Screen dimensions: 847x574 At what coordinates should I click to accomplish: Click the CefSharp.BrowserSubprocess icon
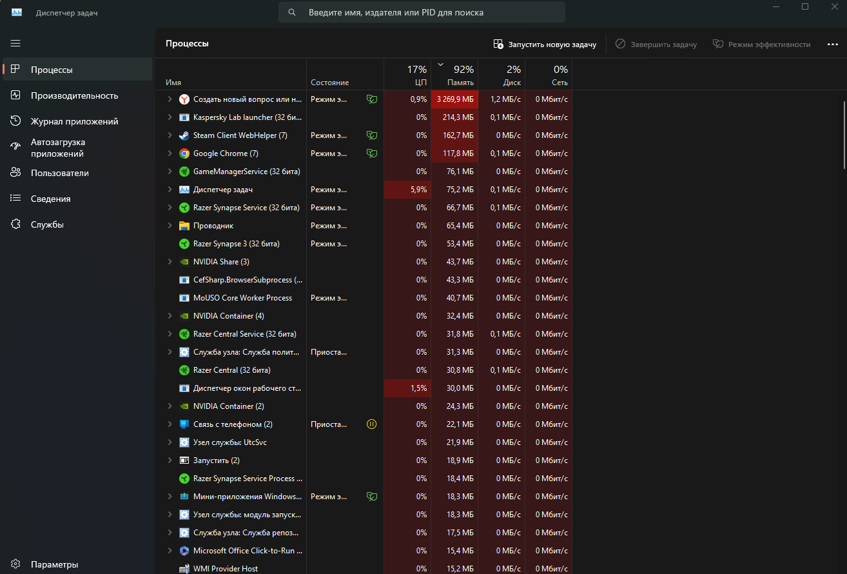[x=184, y=280]
